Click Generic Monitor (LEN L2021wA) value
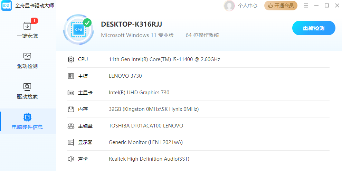 point(146,142)
